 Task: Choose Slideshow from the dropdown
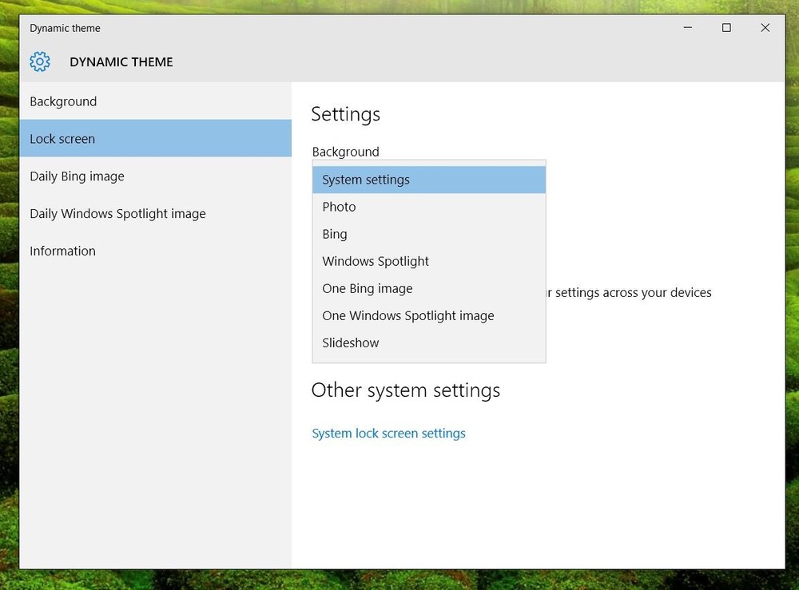[x=351, y=343]
